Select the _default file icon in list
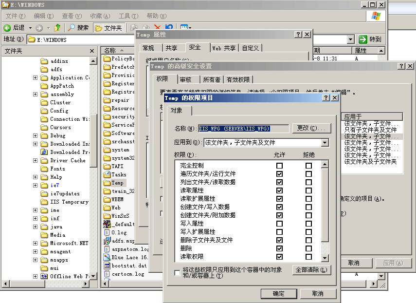This screenshot has width=416, height=303. coord(107,224)
